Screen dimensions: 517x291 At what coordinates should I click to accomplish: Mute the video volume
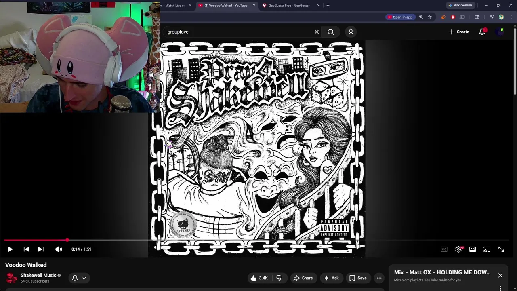click(x=59, y=249)
